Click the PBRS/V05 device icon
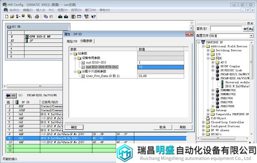The image size is (257, 163). pyautogui.click(x=218, y=102)
